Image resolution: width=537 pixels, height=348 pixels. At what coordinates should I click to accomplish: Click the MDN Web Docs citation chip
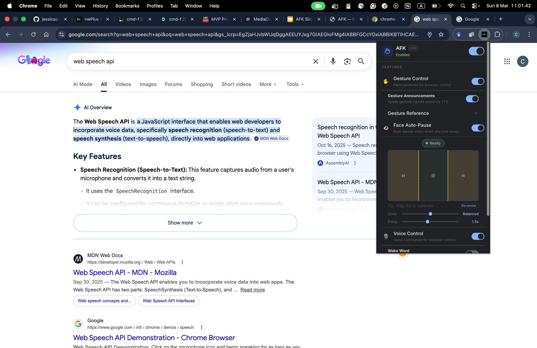[272, 138]
